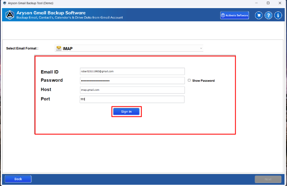Screen dimensions: 287x186
Task: Click the Activate Software button
Action: (235, 15)
